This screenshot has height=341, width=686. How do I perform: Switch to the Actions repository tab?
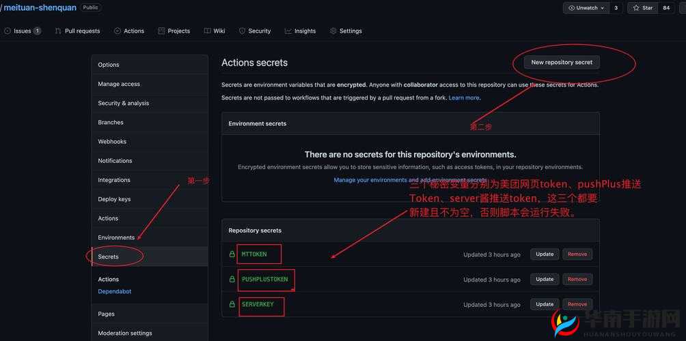click(x=129, y=31)
